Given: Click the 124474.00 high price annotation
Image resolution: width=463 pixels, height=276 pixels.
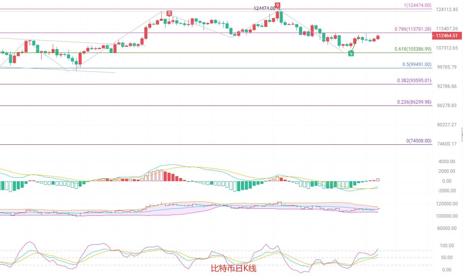Looking at the screenshot, I should click(x=264, y=8).
